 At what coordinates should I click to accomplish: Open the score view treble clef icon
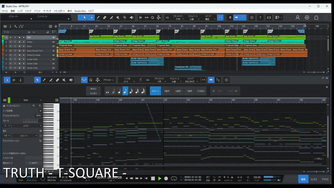(21, 80)
